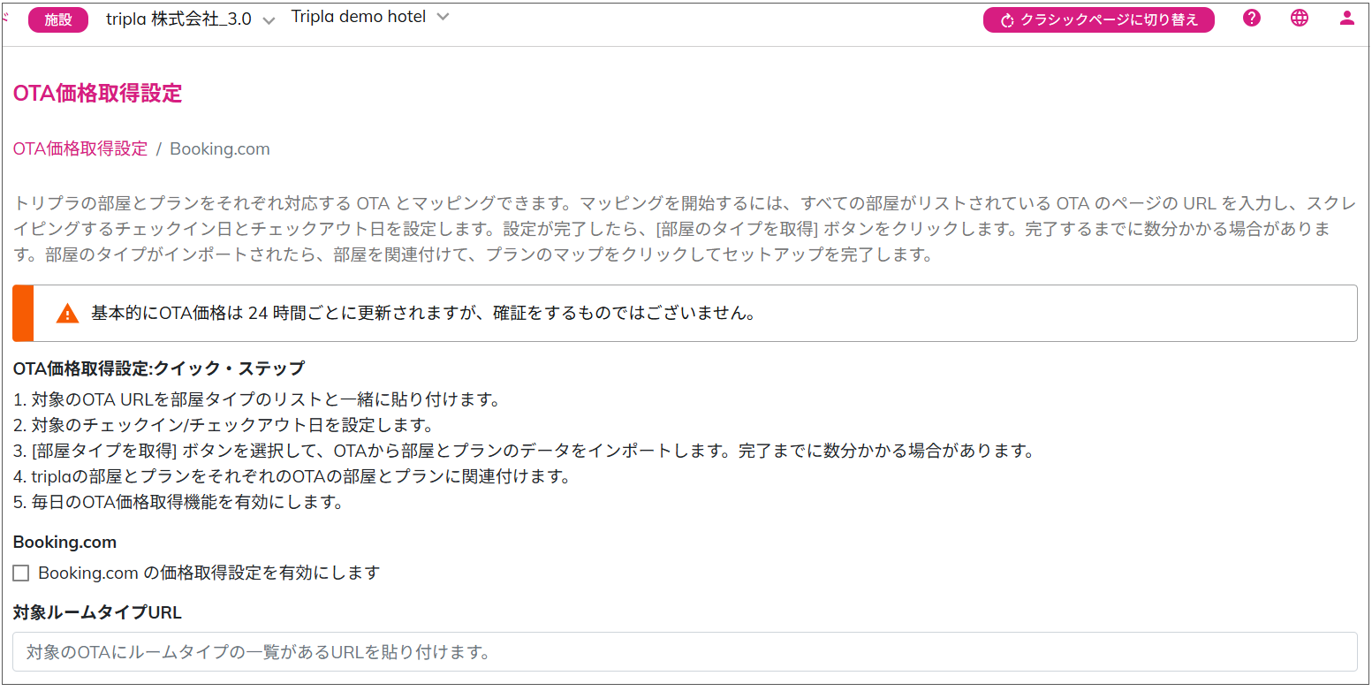Click the OTA価格取得設定 page heading
The height and width of the screenshot is (691, 1372).
[97, 94]
